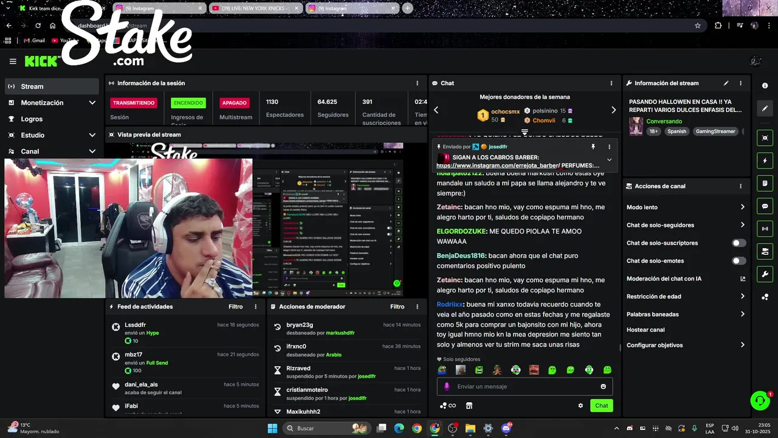Open Modo lento settings
The height and width of the screenshot is (438, 778).
686,207
